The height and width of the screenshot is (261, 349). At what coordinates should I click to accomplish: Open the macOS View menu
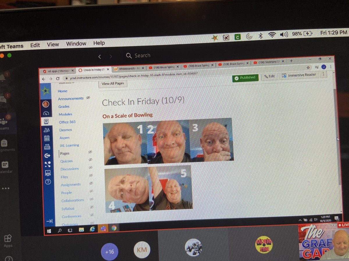coord(53,44)
